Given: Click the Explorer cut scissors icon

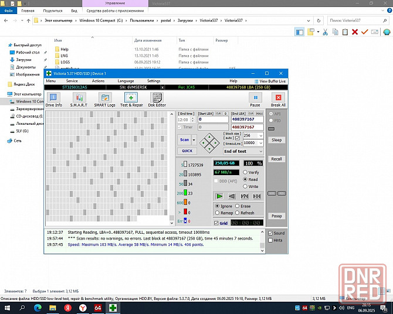Looking at the screenshot, I should [326, 32].
